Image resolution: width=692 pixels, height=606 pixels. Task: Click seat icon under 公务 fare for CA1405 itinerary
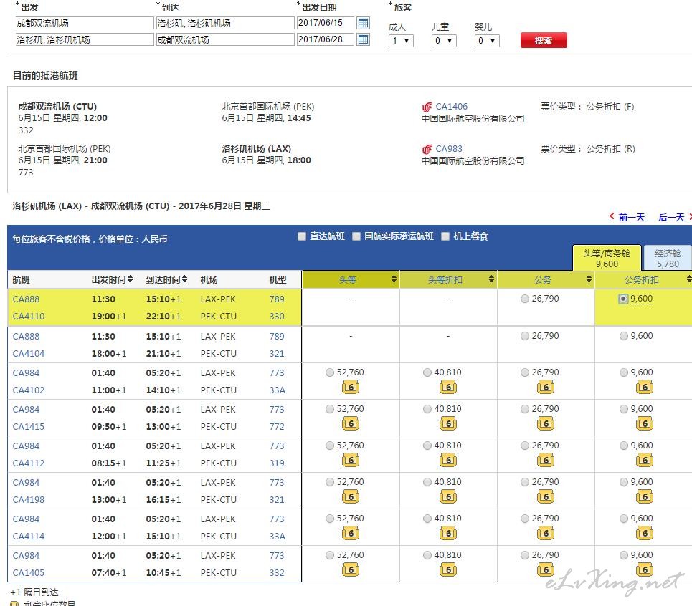click(x=546, y=570)
